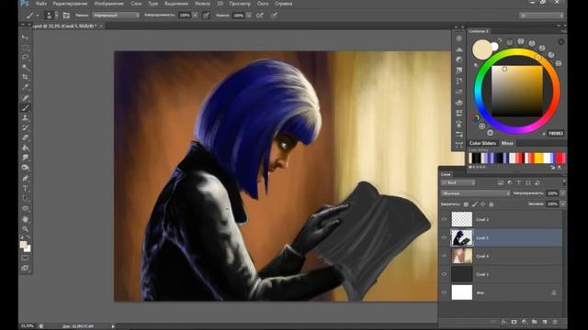Hide the Слой 2 layer
This screenshot has width=588, height=330.
tap(444, 219)
